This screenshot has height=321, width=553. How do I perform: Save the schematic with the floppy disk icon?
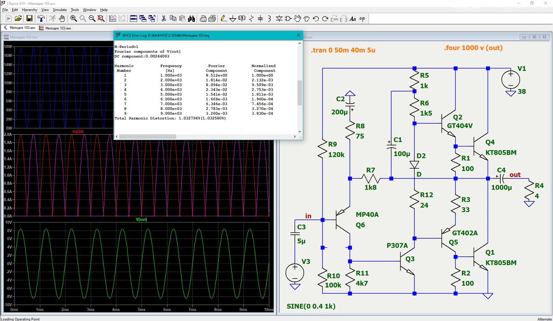[x=29, y=18]
